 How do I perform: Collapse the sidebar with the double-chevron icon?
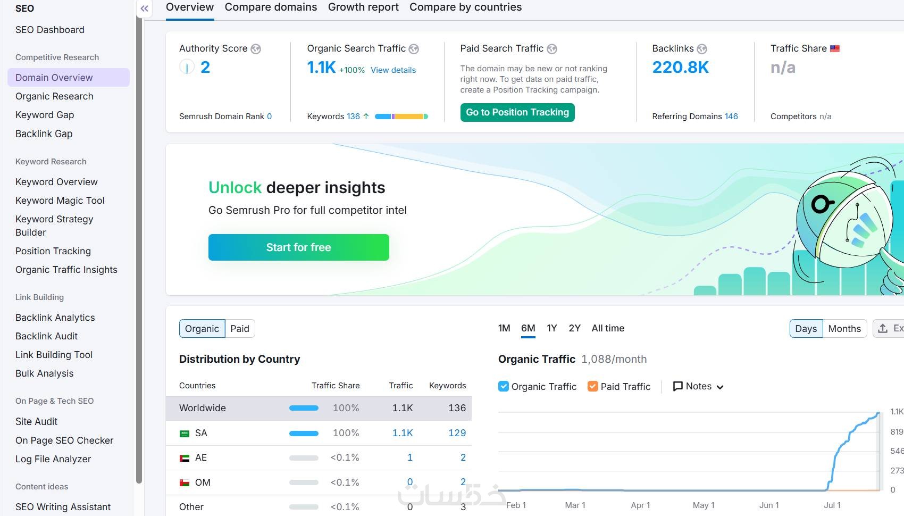coord(144,9)
